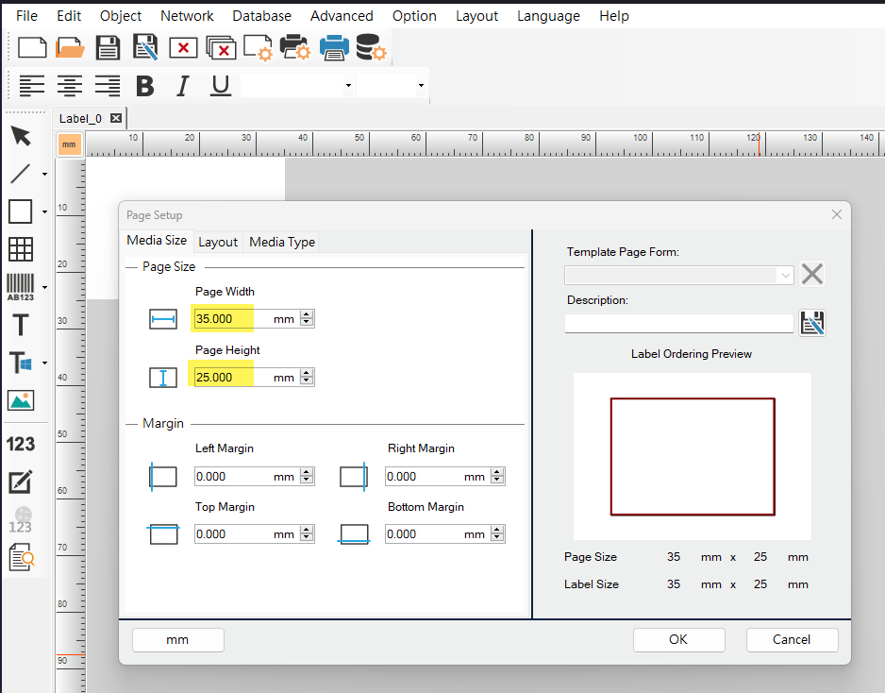Switch to the Media Type tab
Image resolution: width=885 pixels, height=693 pixels.
[x=281, y=242]
